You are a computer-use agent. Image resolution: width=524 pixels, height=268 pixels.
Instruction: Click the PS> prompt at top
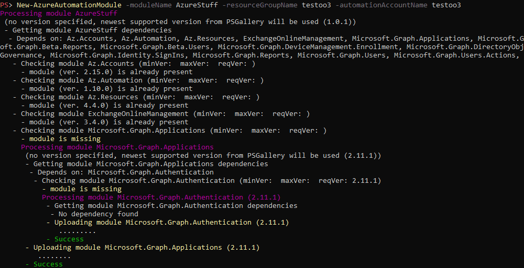click(6, 5)
